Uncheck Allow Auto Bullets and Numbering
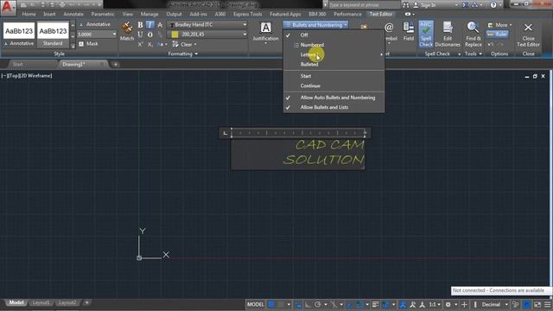The width and height of the screenshot is (553, 311). tap(334, 98)
